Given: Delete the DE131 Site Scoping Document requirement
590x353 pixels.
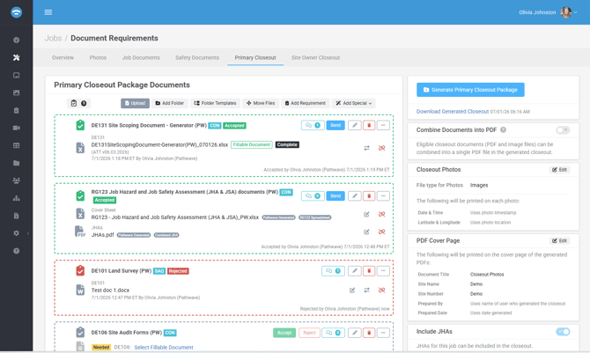Looking at the screenshot, I should 369,125.
